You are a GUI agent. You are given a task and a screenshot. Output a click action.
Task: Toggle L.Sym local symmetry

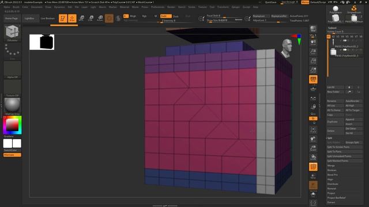pyautogui.click(x=313, y=99)
